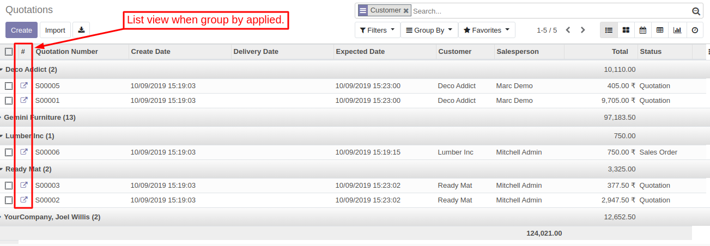Click the download export icon button
710x246 pixels.
81,30
